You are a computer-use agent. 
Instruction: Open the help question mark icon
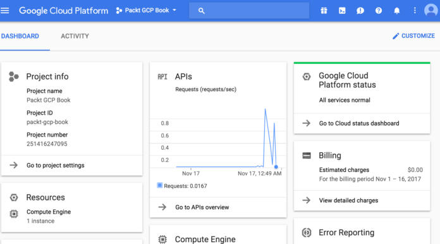[x=379, y=11]
